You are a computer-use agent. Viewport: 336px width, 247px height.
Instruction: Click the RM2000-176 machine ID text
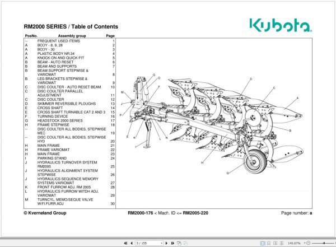(141, 213)
